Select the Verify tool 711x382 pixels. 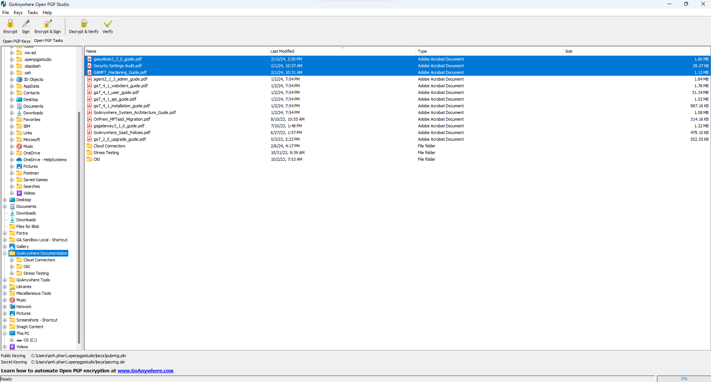click(107, 26)
